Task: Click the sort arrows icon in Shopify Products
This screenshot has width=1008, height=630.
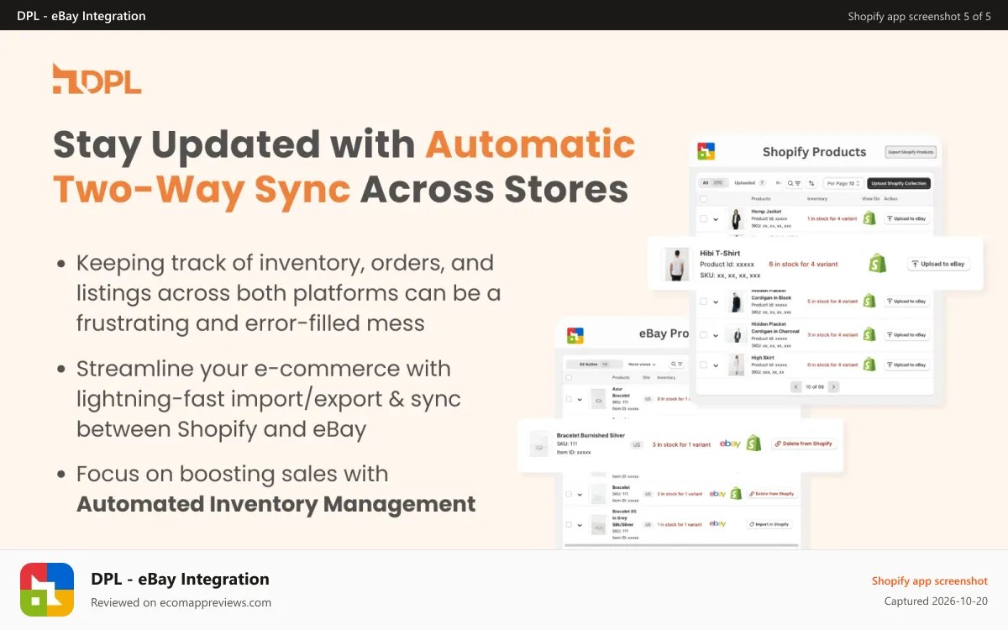Action: tap(811, 183)
